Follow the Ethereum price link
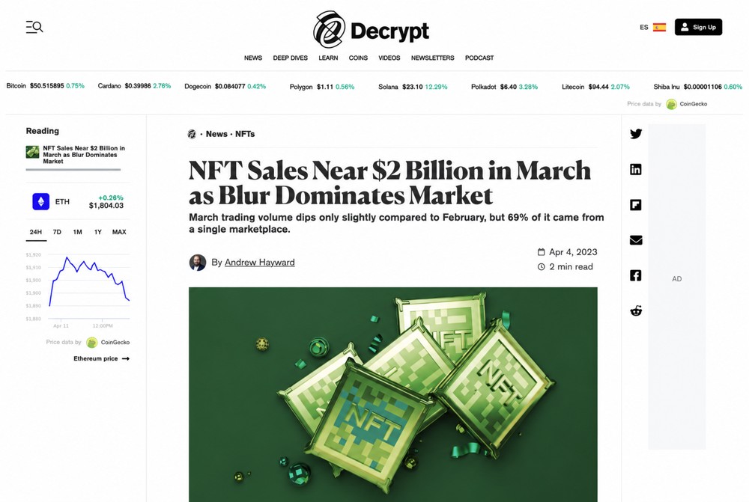Image resolution: width=749 pixels, height=502 pixels. pos(101,358)
